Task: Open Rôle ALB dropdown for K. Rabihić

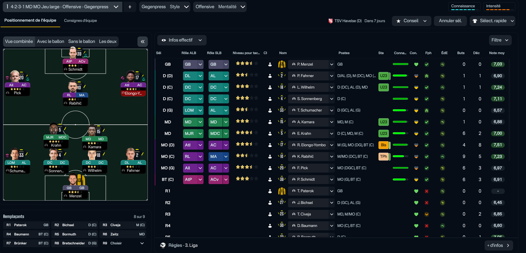Action: click(x=200, y=157)
